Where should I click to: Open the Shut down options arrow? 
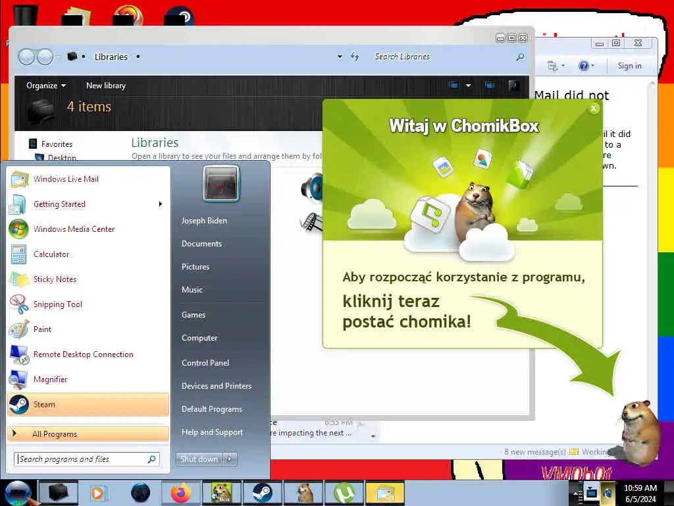pos(230,459)
